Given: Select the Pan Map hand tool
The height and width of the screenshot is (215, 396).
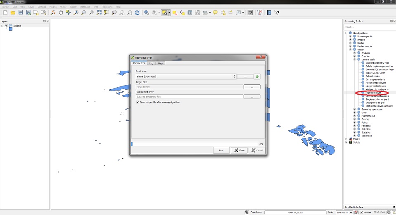Looking at the screenshot, I should [61, 12].
